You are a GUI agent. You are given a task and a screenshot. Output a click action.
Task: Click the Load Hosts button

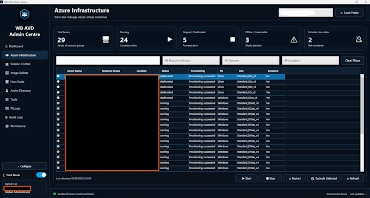point(349,13)
